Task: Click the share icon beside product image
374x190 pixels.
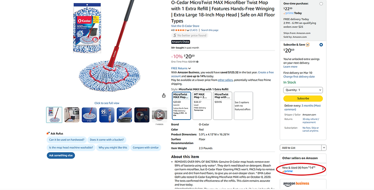Action: (x=164, y=96)
